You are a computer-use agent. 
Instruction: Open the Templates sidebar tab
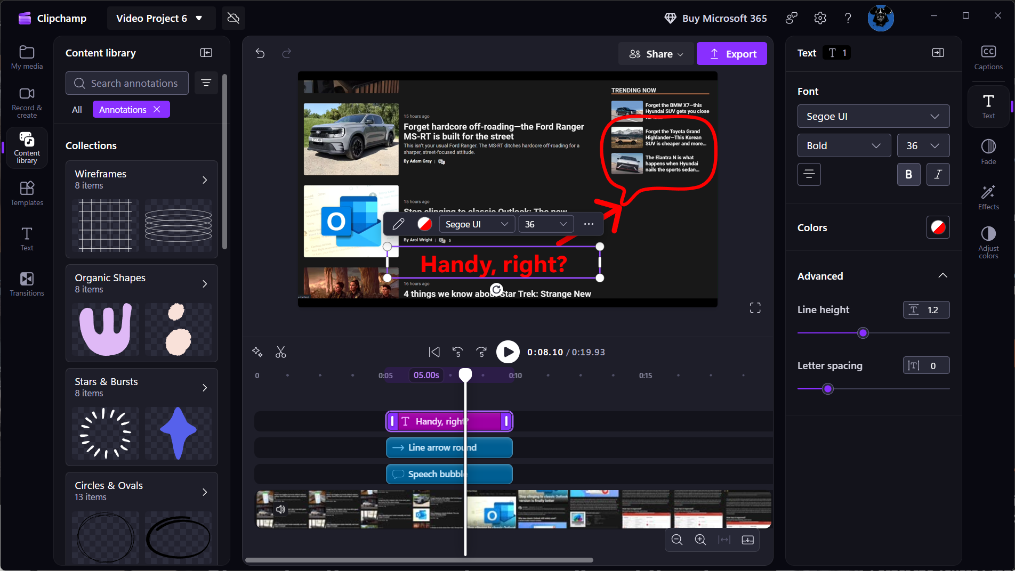pyautogui.click(x=27, y=193)
